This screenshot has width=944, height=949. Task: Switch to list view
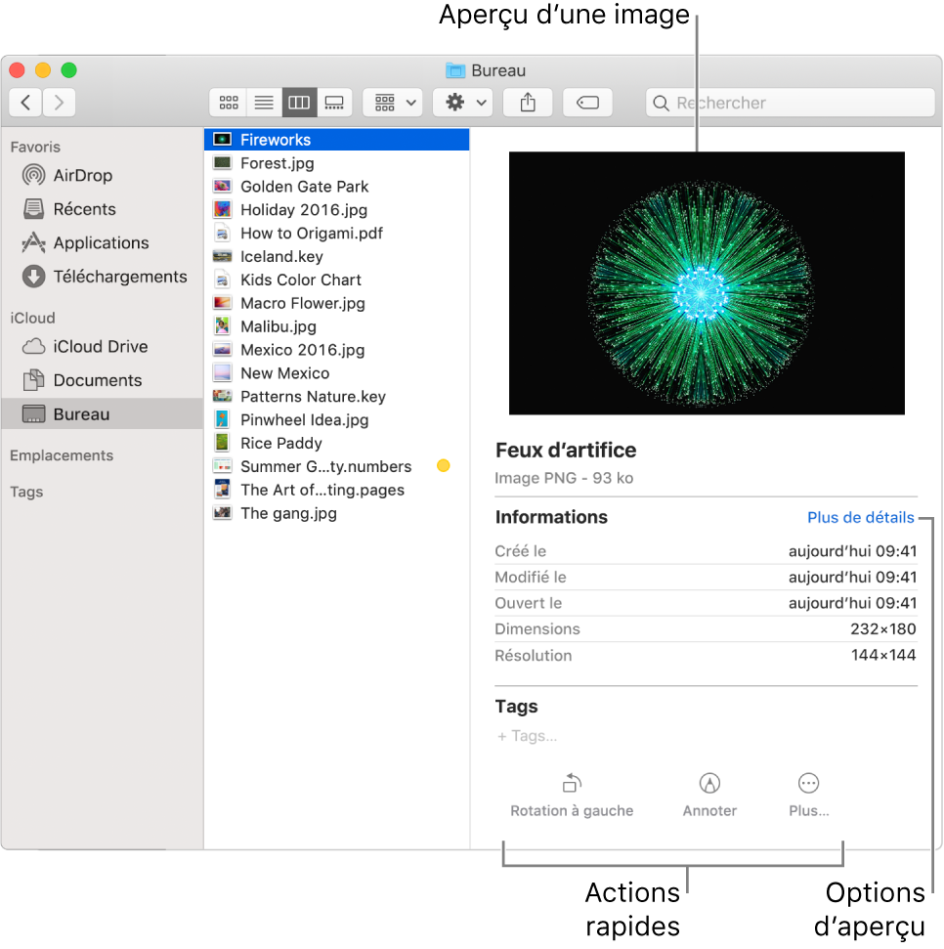coord(264,103)
